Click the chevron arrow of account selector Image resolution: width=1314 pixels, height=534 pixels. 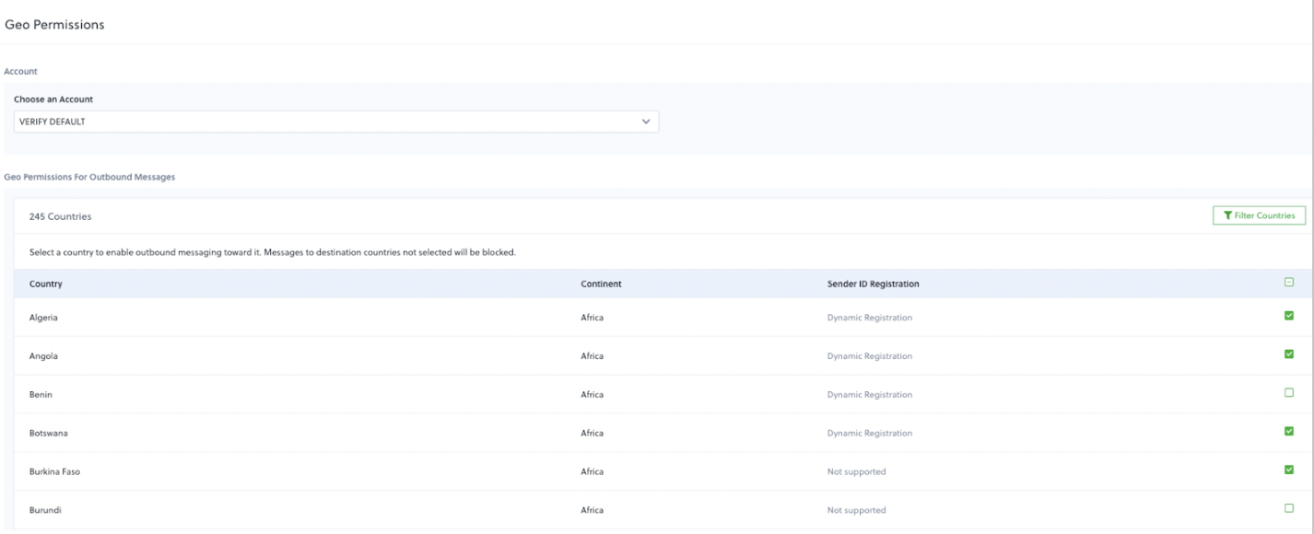point(645,122)
